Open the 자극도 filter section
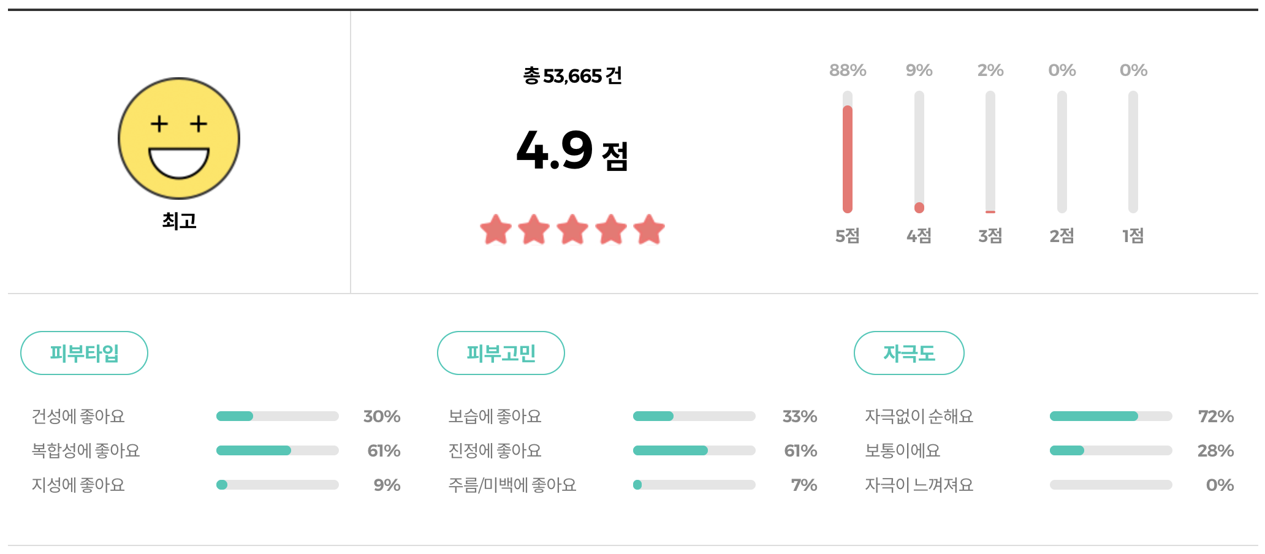 (909, 352)
